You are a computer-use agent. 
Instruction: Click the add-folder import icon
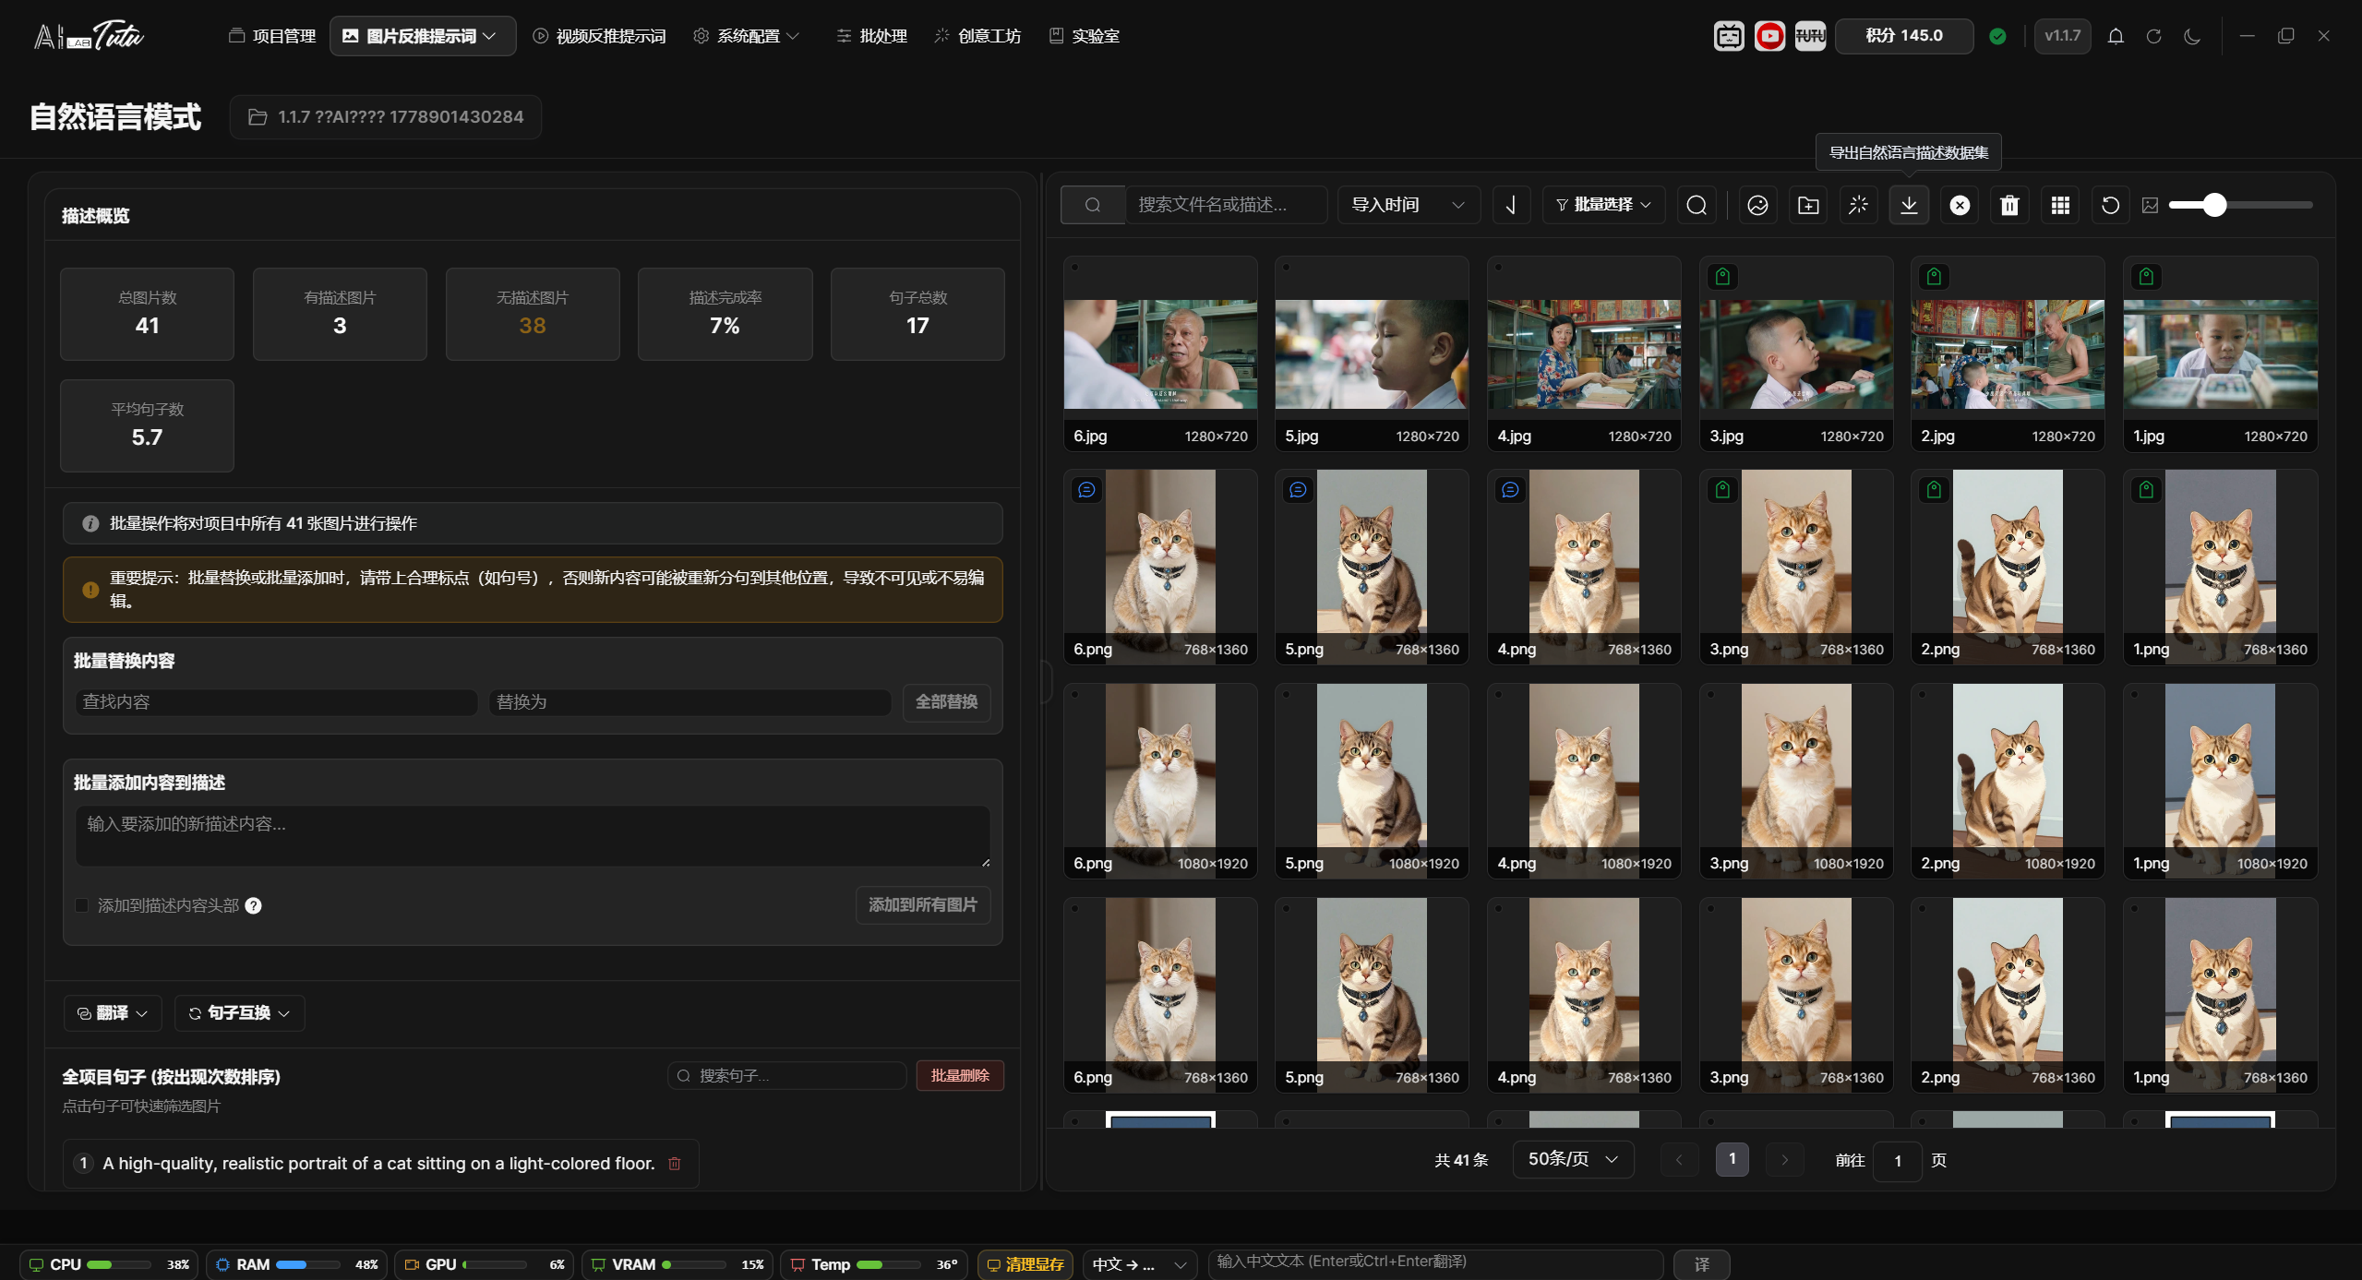[1808, 205]
